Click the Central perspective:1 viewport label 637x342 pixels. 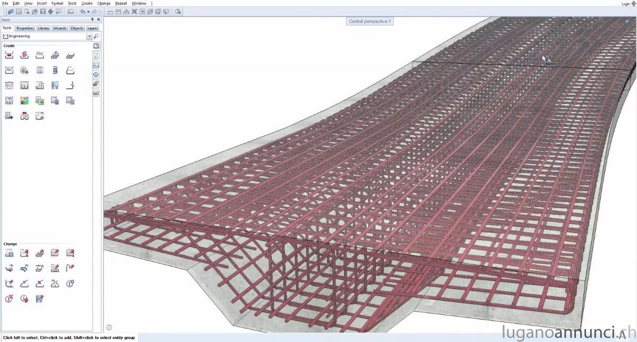pos(370,21)
